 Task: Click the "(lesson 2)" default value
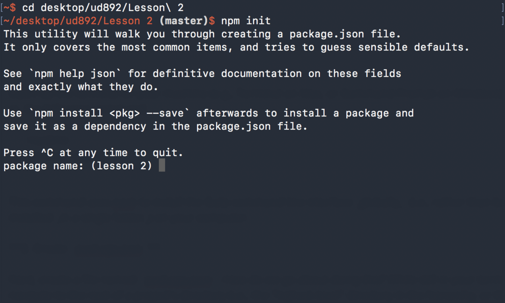tap(121, 166)
